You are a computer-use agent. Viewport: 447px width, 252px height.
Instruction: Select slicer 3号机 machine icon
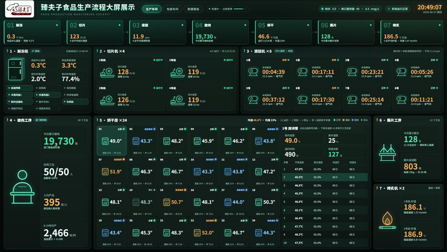tap(108, 100)
